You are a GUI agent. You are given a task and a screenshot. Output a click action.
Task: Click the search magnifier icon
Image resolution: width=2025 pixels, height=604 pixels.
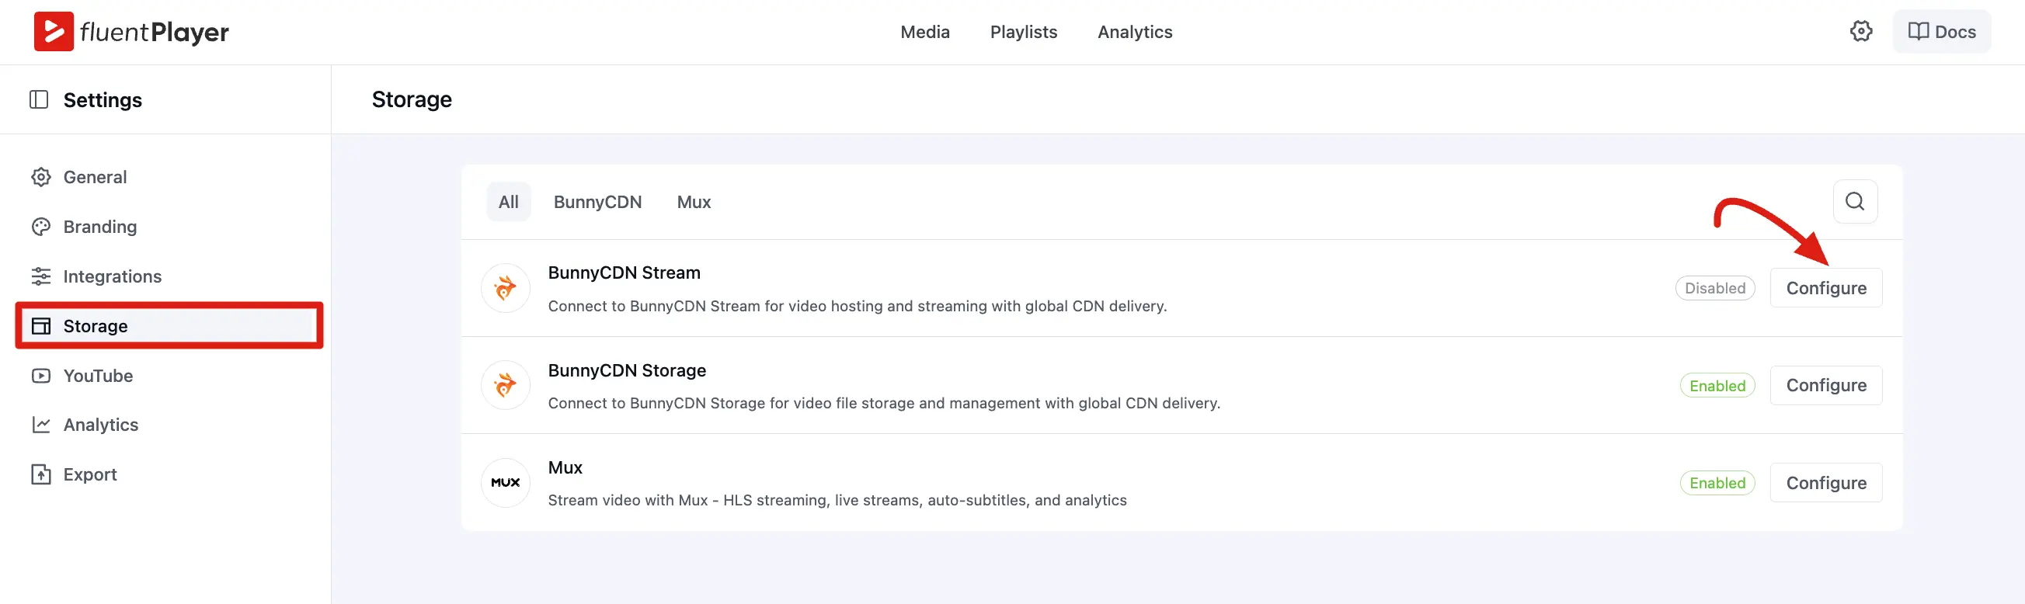[x=1854, y=202]
